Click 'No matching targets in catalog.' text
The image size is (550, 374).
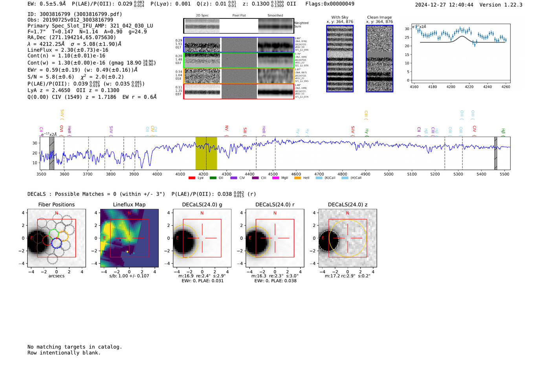[75, 347]
